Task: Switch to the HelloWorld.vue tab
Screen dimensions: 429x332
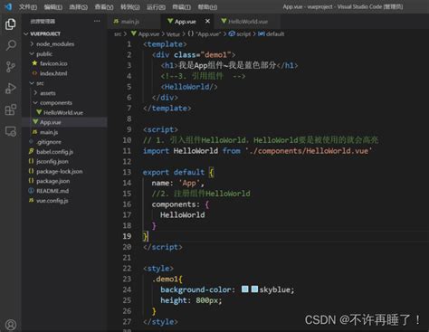Action: [x=248, y=22]
